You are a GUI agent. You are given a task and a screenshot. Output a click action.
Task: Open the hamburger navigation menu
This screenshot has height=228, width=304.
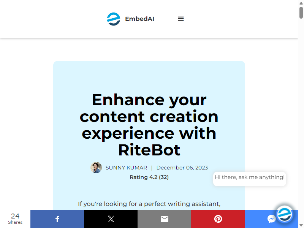point(181,19)
